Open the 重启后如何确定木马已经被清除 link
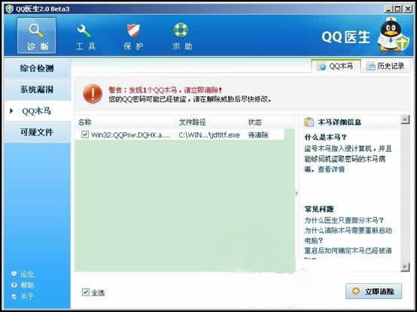 348,250
